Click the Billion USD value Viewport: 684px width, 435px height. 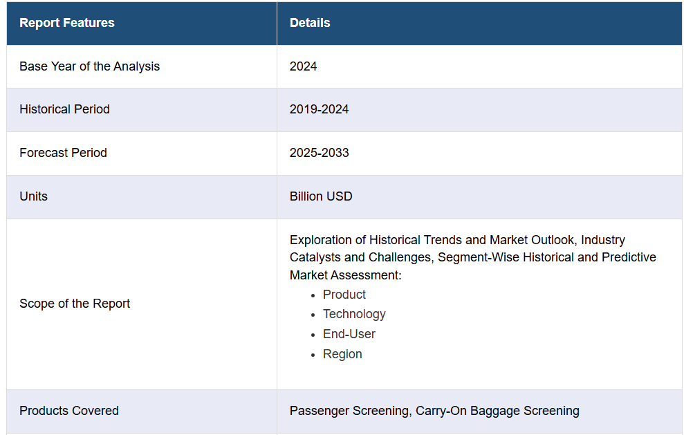click(x=321, y=196)
